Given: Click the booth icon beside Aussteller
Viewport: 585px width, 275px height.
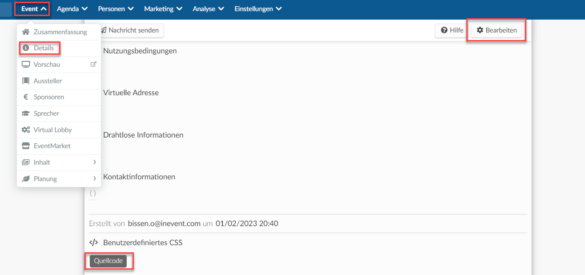Looking at the screenshot, I should click(26, 81).
